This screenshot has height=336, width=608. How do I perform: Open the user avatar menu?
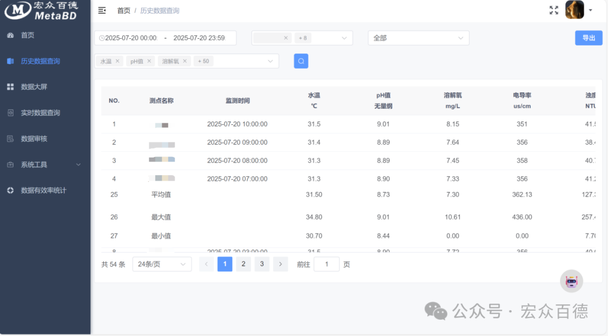[574, 10]
